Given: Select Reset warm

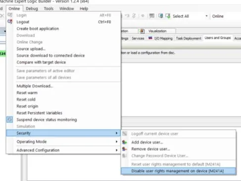Looking at the screenshot, I should 63,93.
